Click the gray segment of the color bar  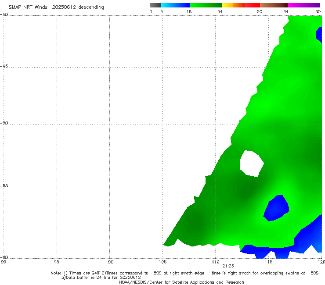coord(155,5)
